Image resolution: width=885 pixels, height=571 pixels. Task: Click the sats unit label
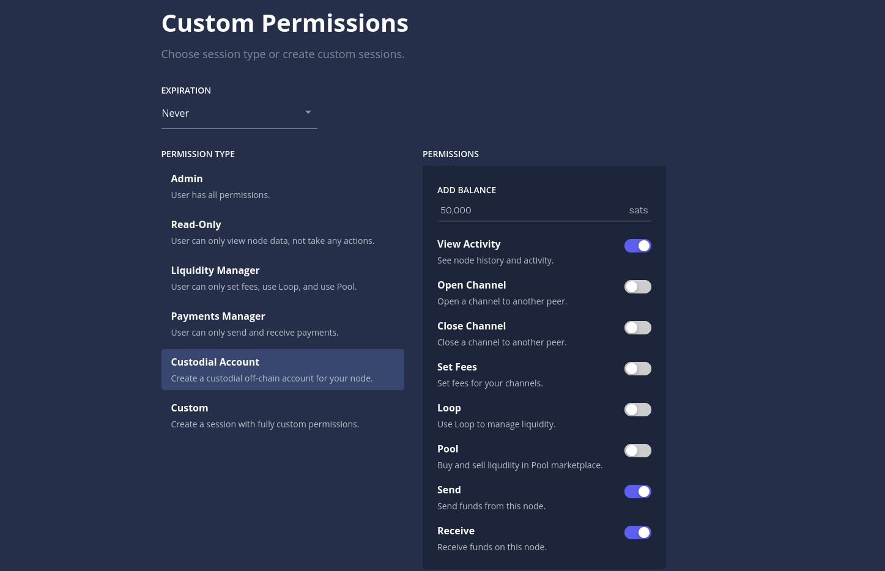point(638,210)
